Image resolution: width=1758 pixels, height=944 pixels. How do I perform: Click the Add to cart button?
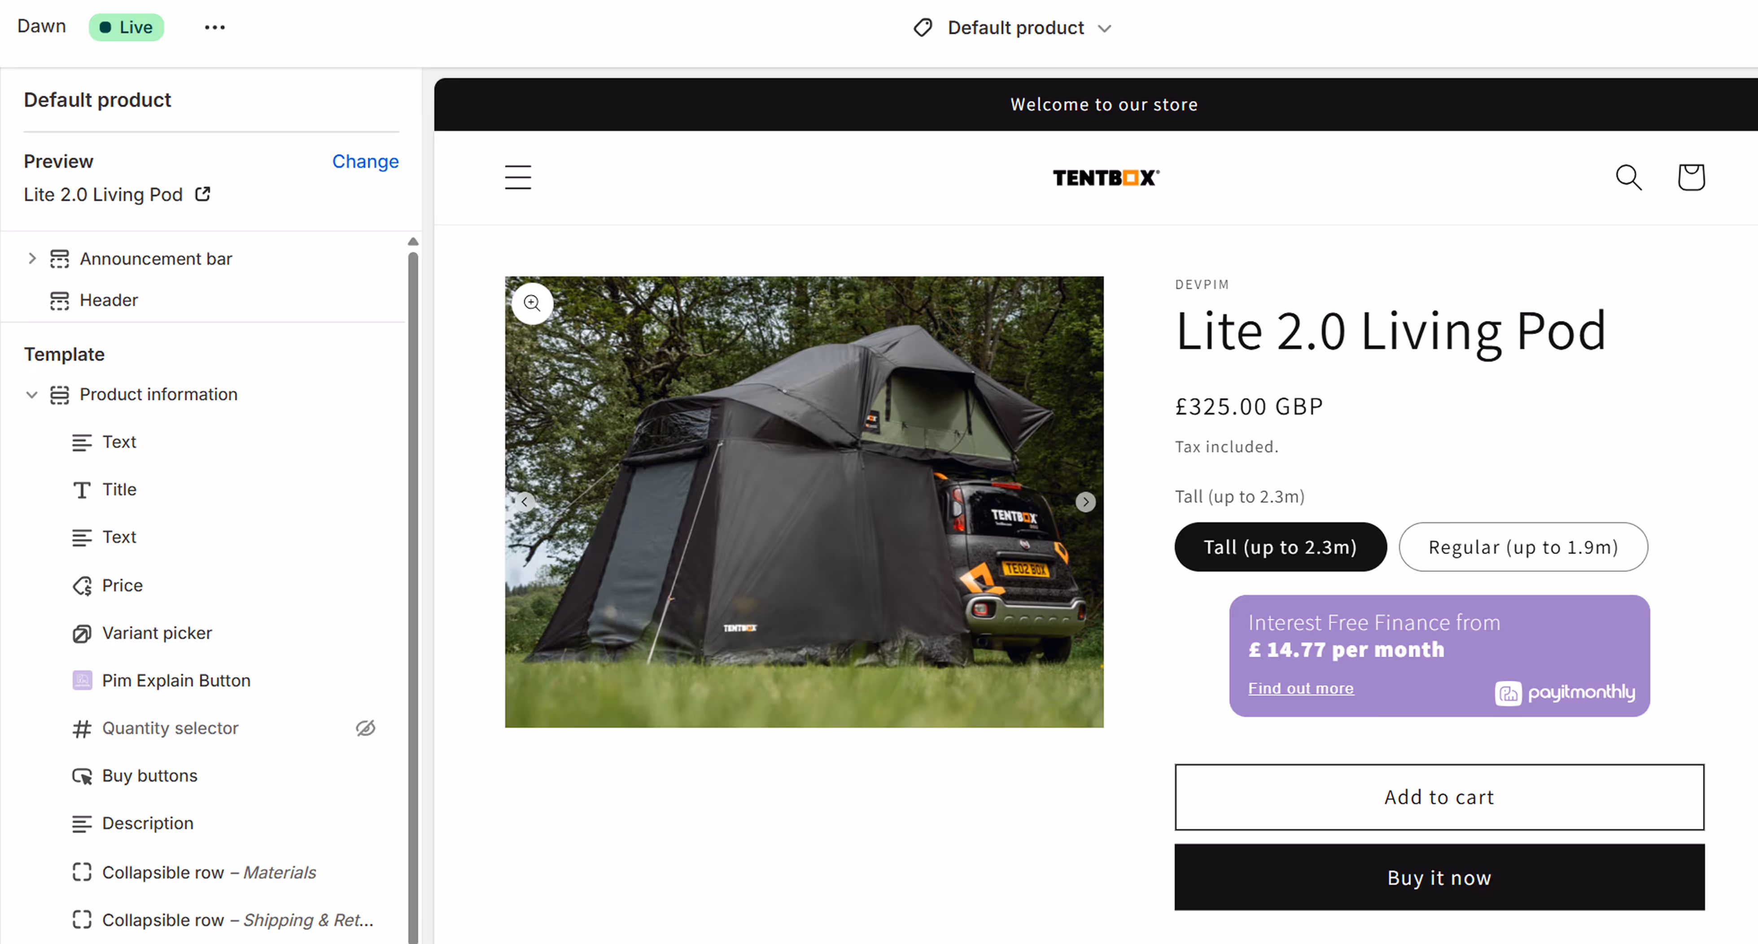(x=1439, y=796)
